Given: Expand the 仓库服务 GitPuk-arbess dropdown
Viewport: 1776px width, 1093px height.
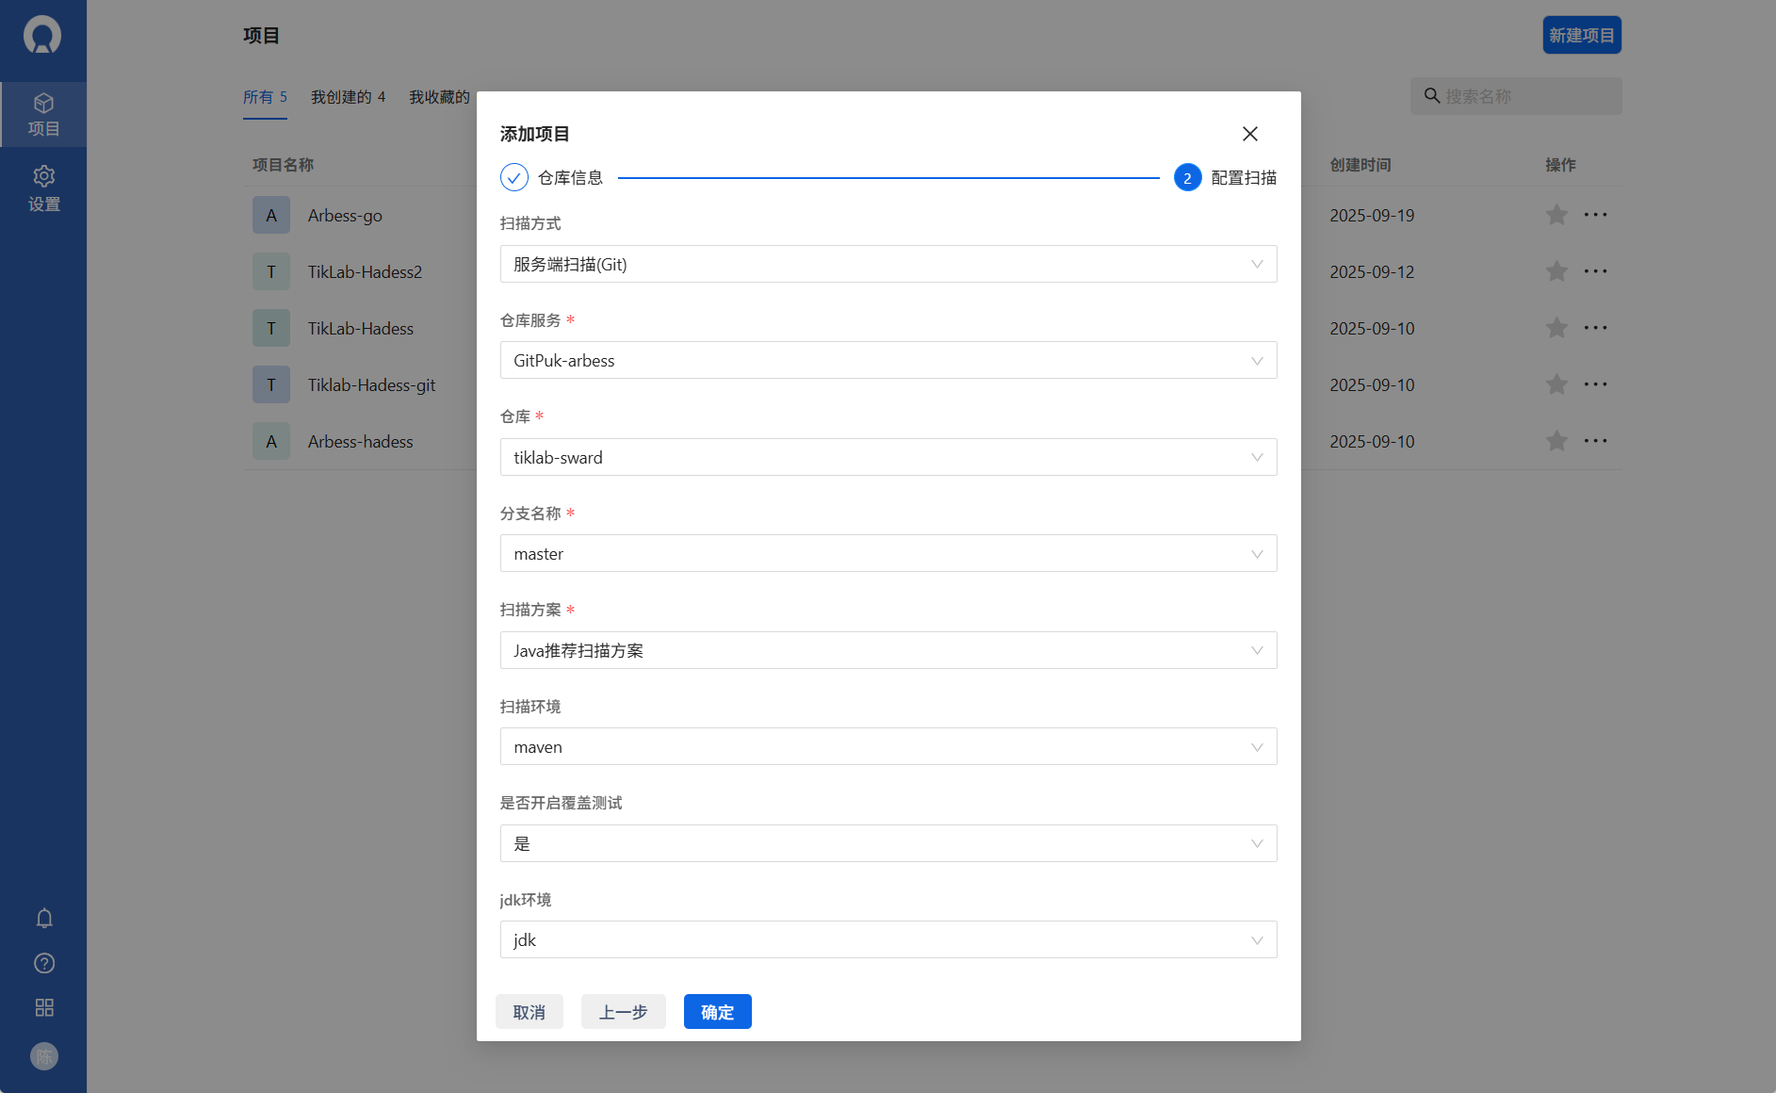Looking at the screenshot, I should [888, 360].
